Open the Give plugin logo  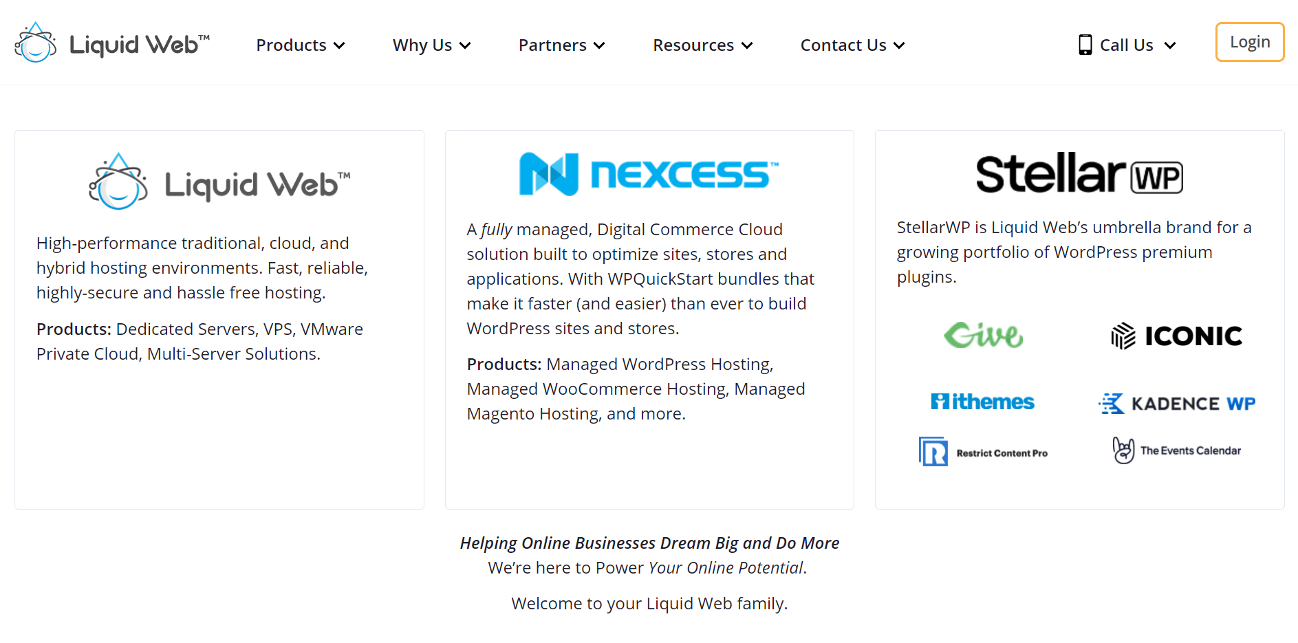(x=983, y=335)
